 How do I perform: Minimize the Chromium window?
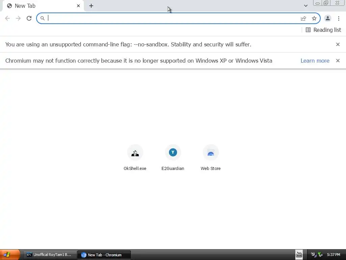point(318,3)
